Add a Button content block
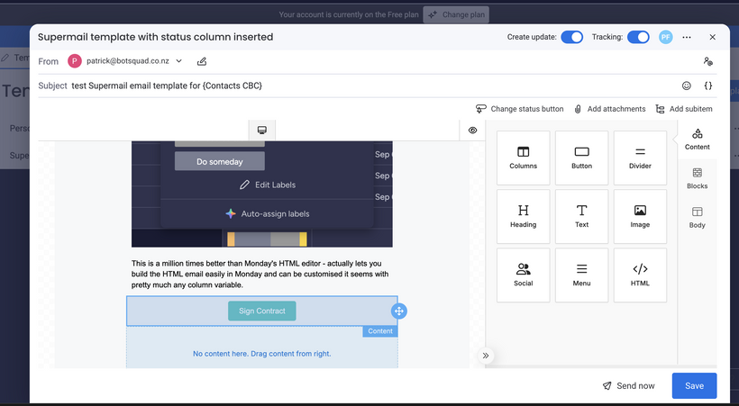 (x=581, y=158)
